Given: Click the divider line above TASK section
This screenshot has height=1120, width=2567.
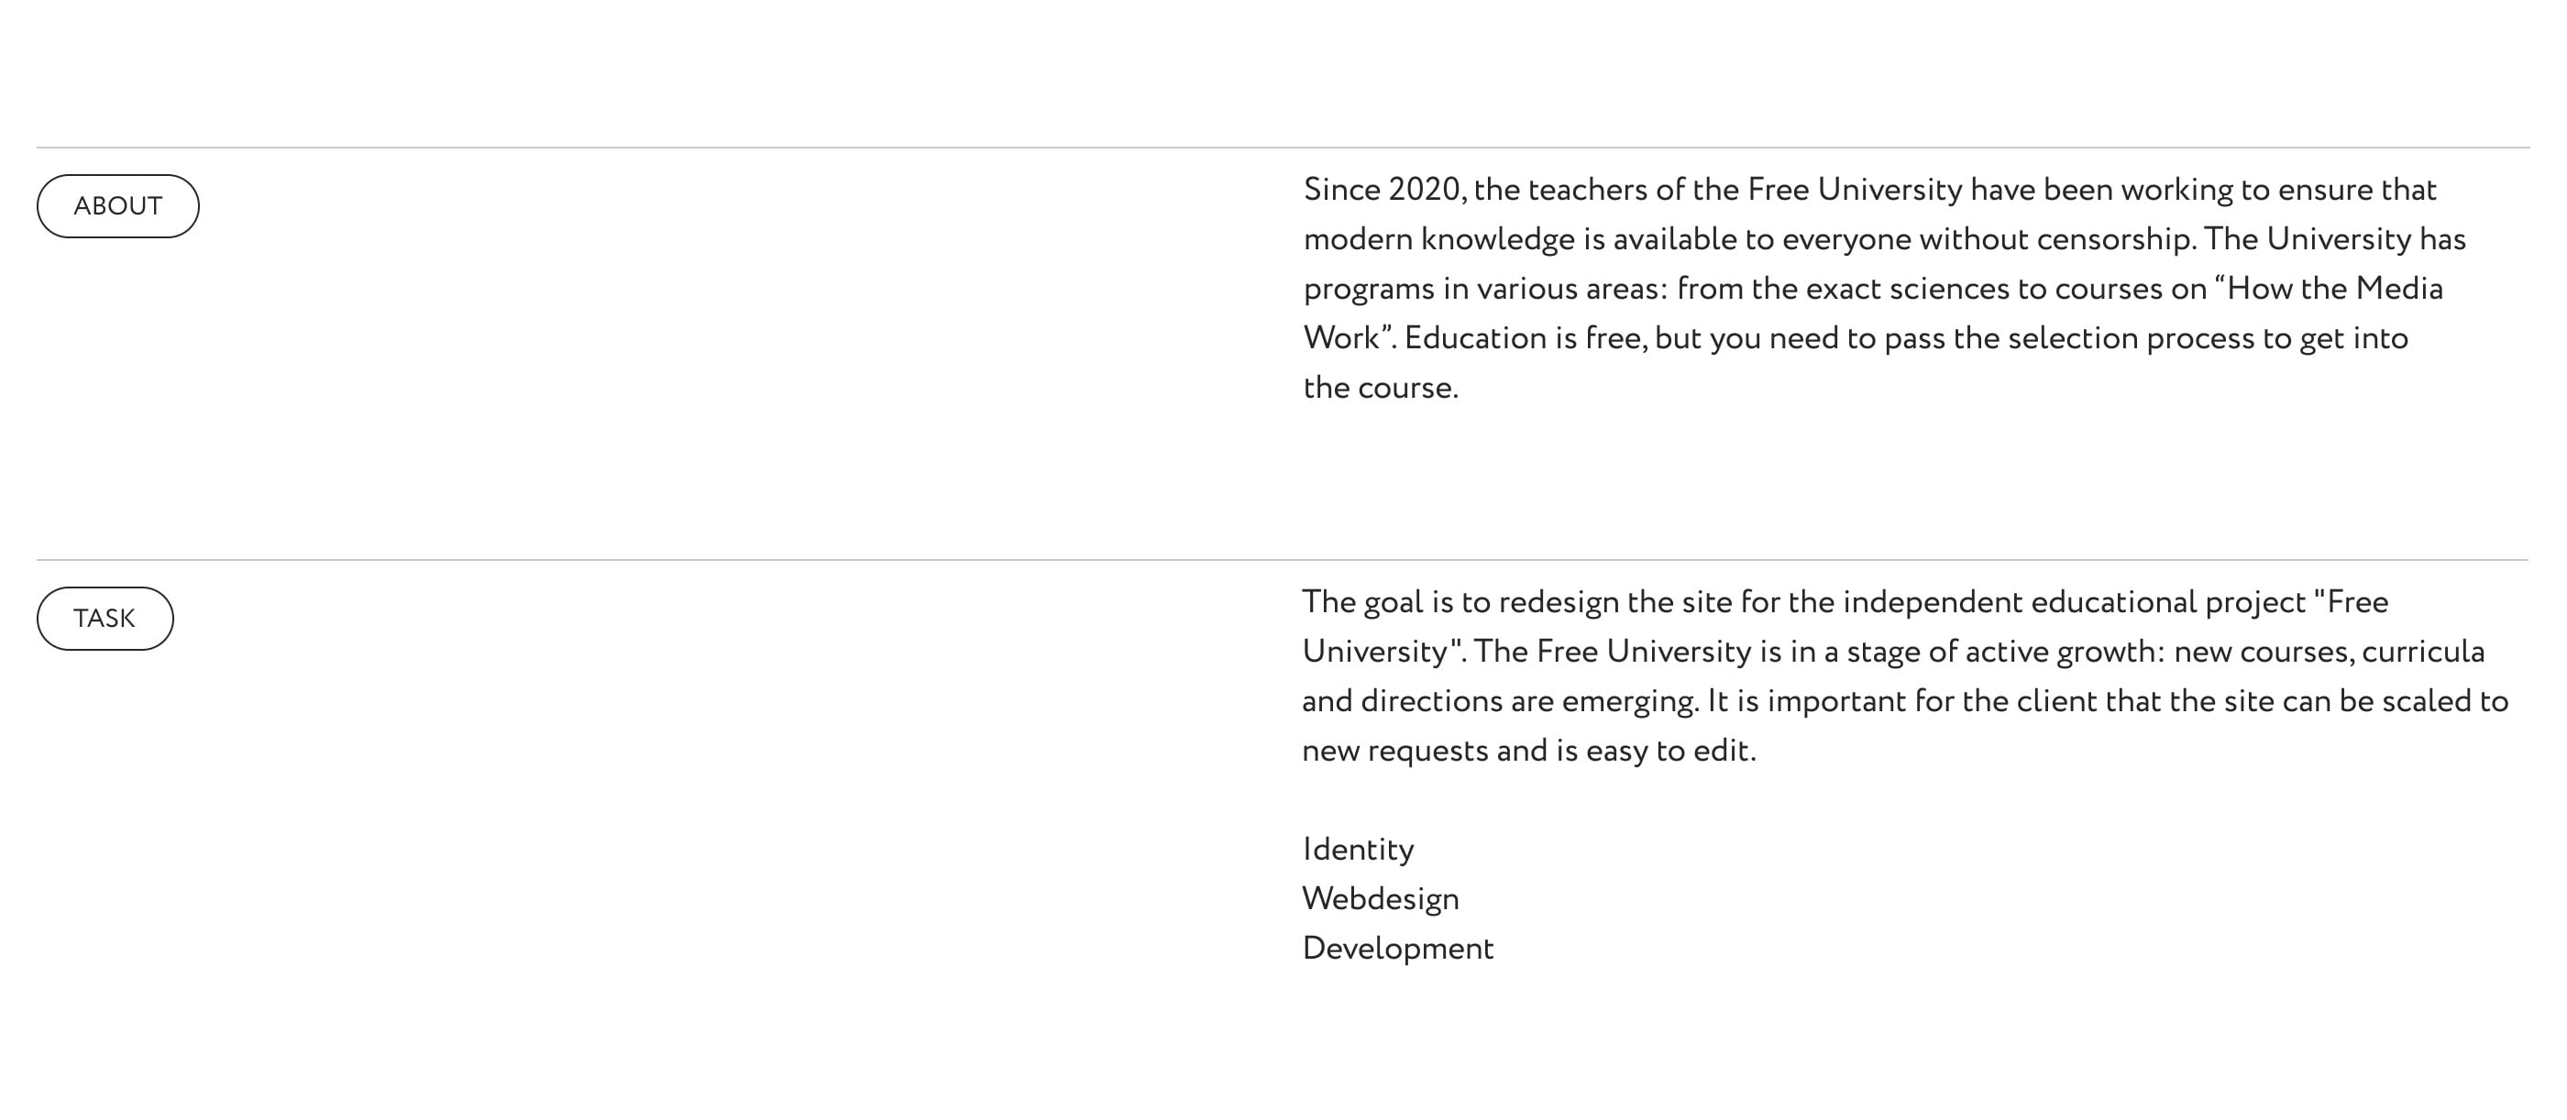Looking at the screenshot, I should 1283,560.
